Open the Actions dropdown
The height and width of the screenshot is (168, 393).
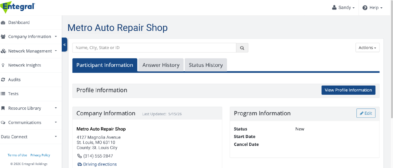(x=368, y=48)
